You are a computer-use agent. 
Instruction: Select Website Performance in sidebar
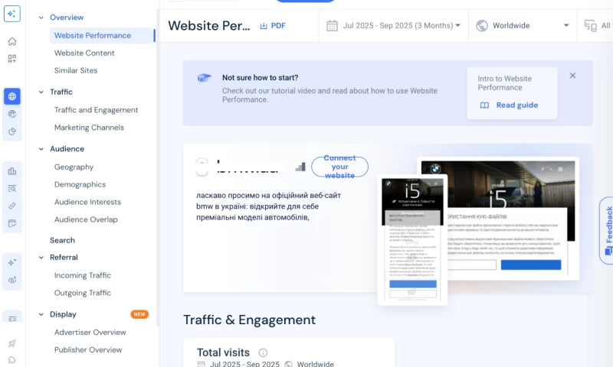[102, 35]
